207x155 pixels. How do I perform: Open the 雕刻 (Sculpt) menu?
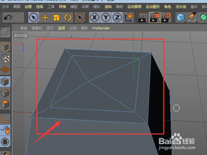[x=119, y=7]
